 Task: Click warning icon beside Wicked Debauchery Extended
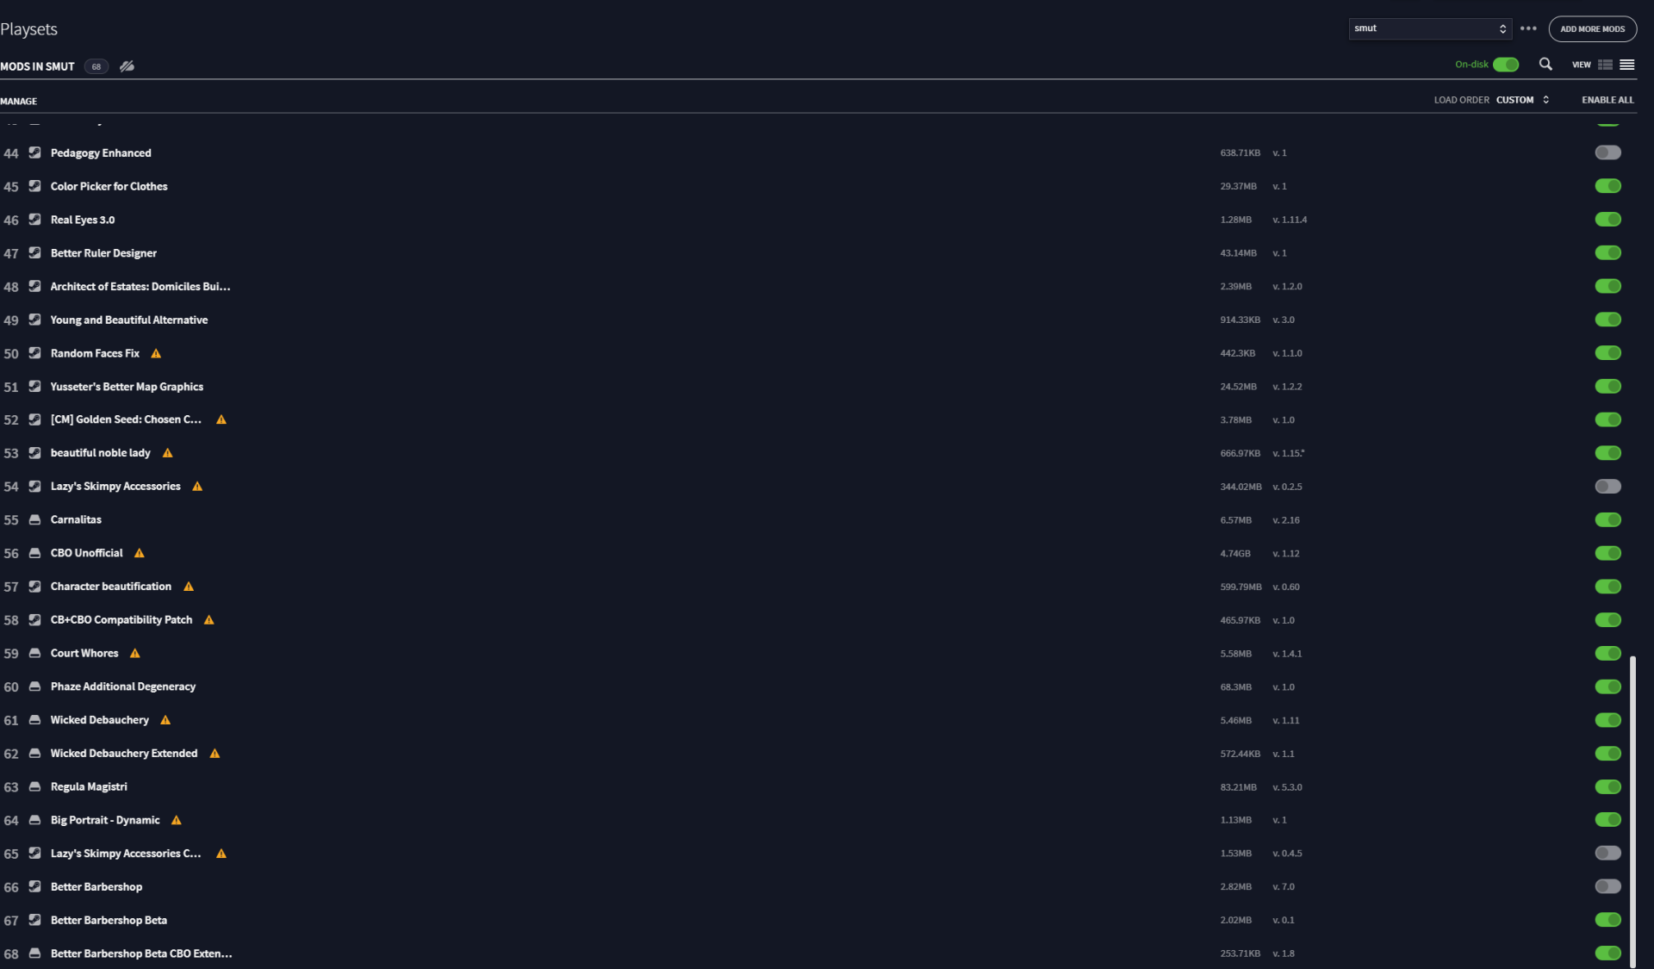[215, 754]
